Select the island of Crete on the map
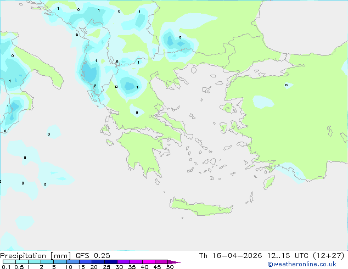 (x=201, y=206)
